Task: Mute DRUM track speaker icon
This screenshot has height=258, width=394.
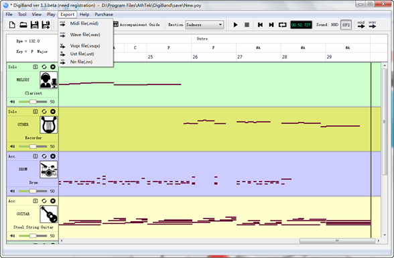Action: pos(12,191)
